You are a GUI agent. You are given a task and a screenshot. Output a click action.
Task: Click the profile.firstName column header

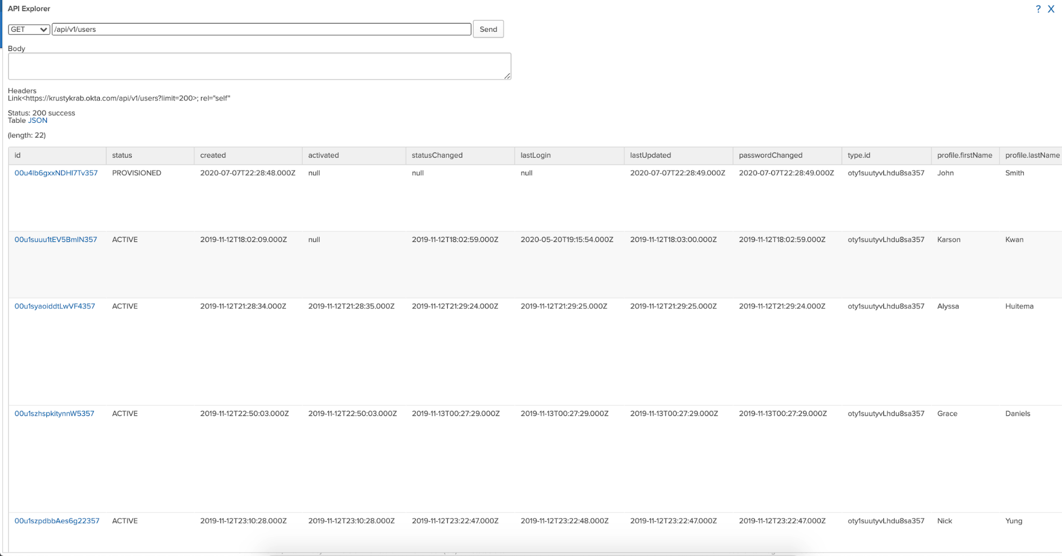964,155
